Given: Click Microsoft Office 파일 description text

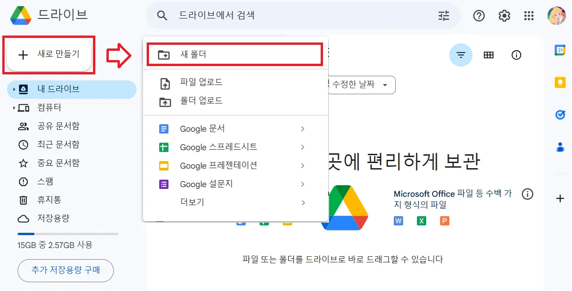Looking at the screenshot, I should point(453,199).
